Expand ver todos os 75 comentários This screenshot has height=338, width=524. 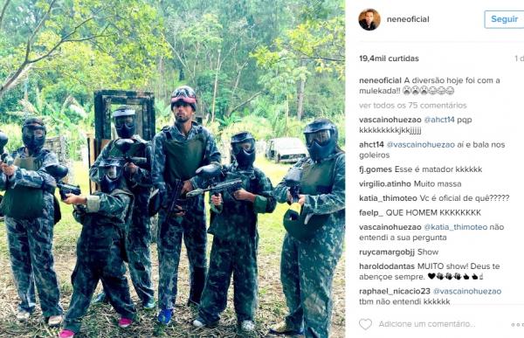tap(413, 106)
